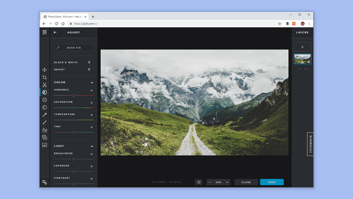Click the lock icon on layer thumbnail

[x=308, y=61]
